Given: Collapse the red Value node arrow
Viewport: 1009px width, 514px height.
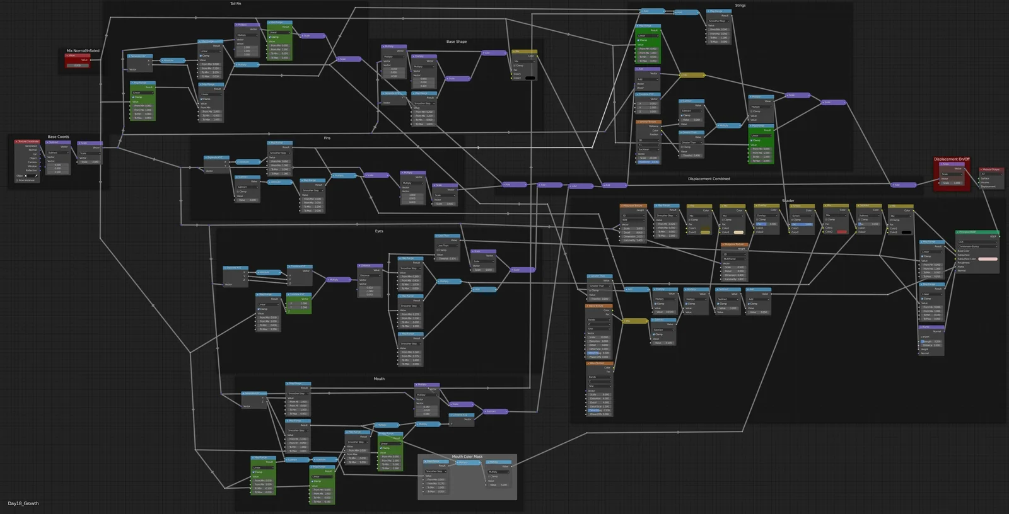Looking at the screenshot, I should [67, 55].
